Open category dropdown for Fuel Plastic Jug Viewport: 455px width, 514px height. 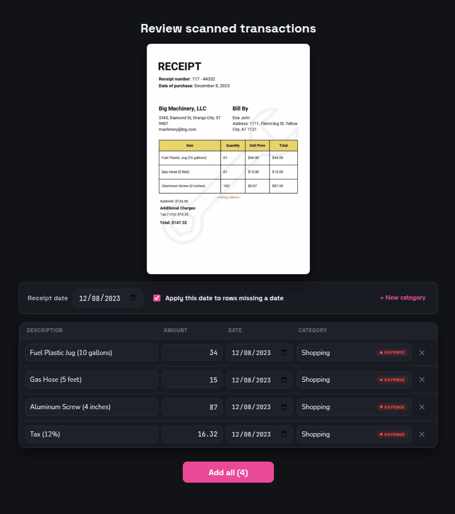[354, 353]
